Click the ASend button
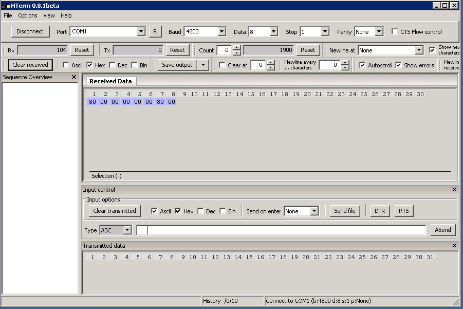Viewport: 463px width, 309px height. (443, 230)
